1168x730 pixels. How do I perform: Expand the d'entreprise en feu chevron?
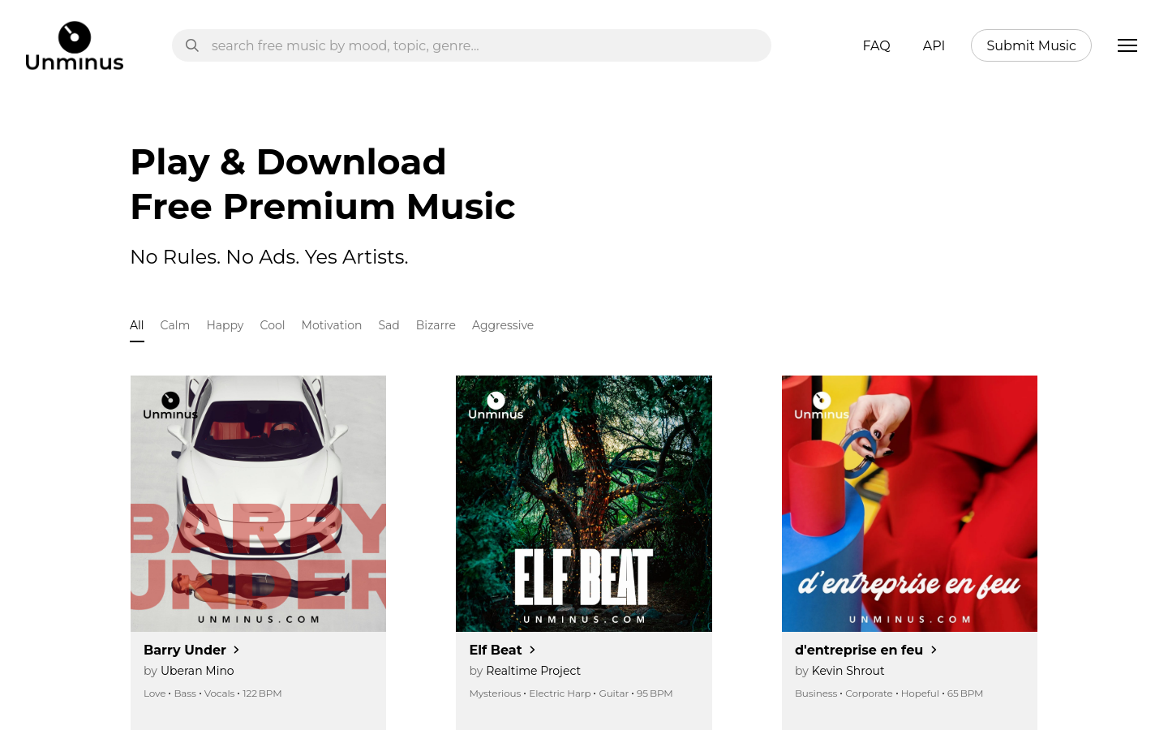point(934,650)
